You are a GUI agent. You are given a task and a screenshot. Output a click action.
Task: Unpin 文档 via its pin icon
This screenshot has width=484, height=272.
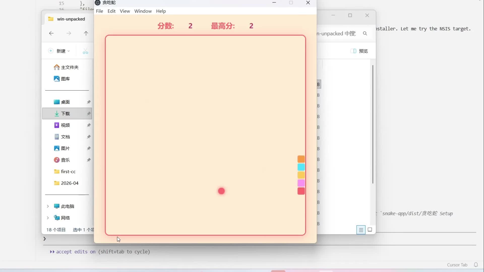(89, 137)
